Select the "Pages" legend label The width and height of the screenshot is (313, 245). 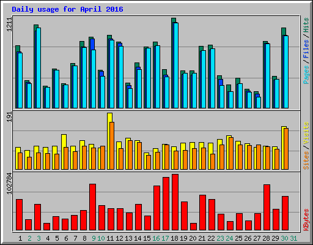306,75
